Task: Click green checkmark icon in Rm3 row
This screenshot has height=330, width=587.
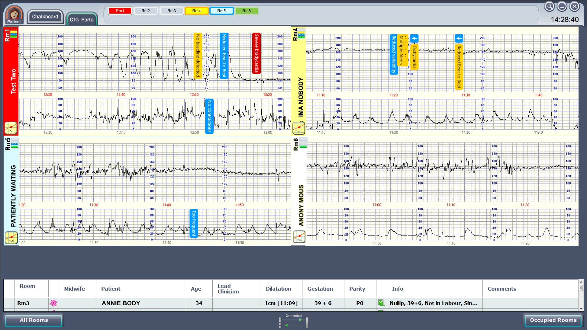Action: pos(381,303)
